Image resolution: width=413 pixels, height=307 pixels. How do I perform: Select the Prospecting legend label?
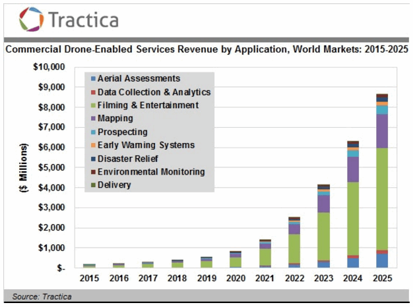(x=122, y=132)
